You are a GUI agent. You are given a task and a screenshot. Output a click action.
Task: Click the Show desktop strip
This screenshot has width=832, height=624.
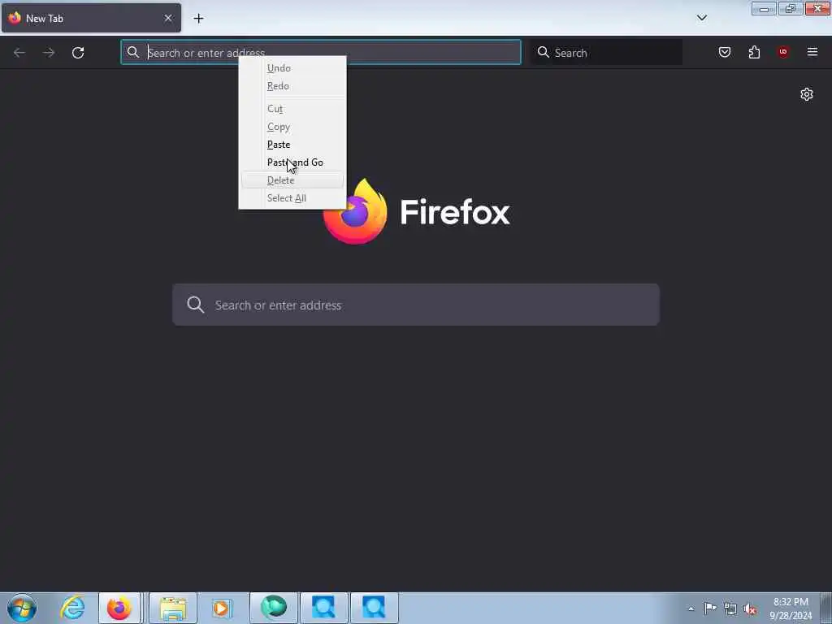click(826, 608)
